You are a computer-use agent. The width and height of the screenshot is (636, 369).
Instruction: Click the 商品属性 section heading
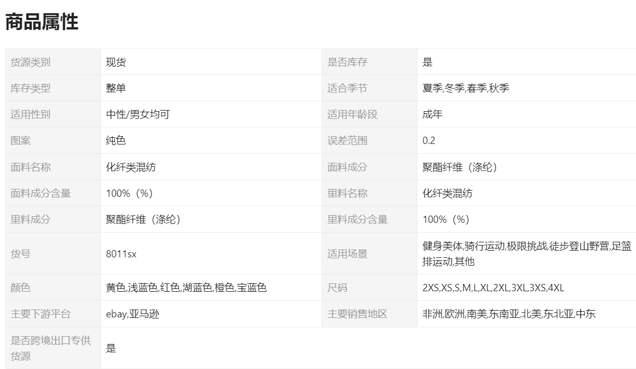tap(42, 22)
